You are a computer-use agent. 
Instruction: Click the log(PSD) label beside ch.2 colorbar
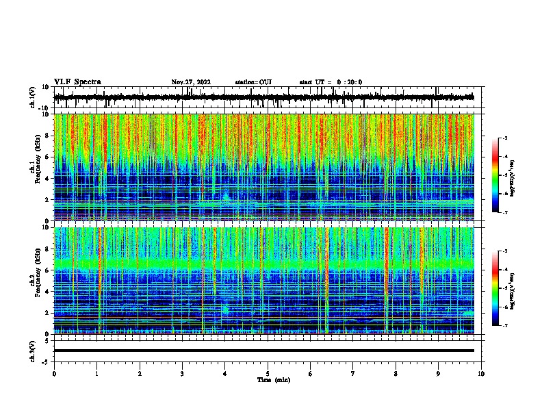pos(513,292)
